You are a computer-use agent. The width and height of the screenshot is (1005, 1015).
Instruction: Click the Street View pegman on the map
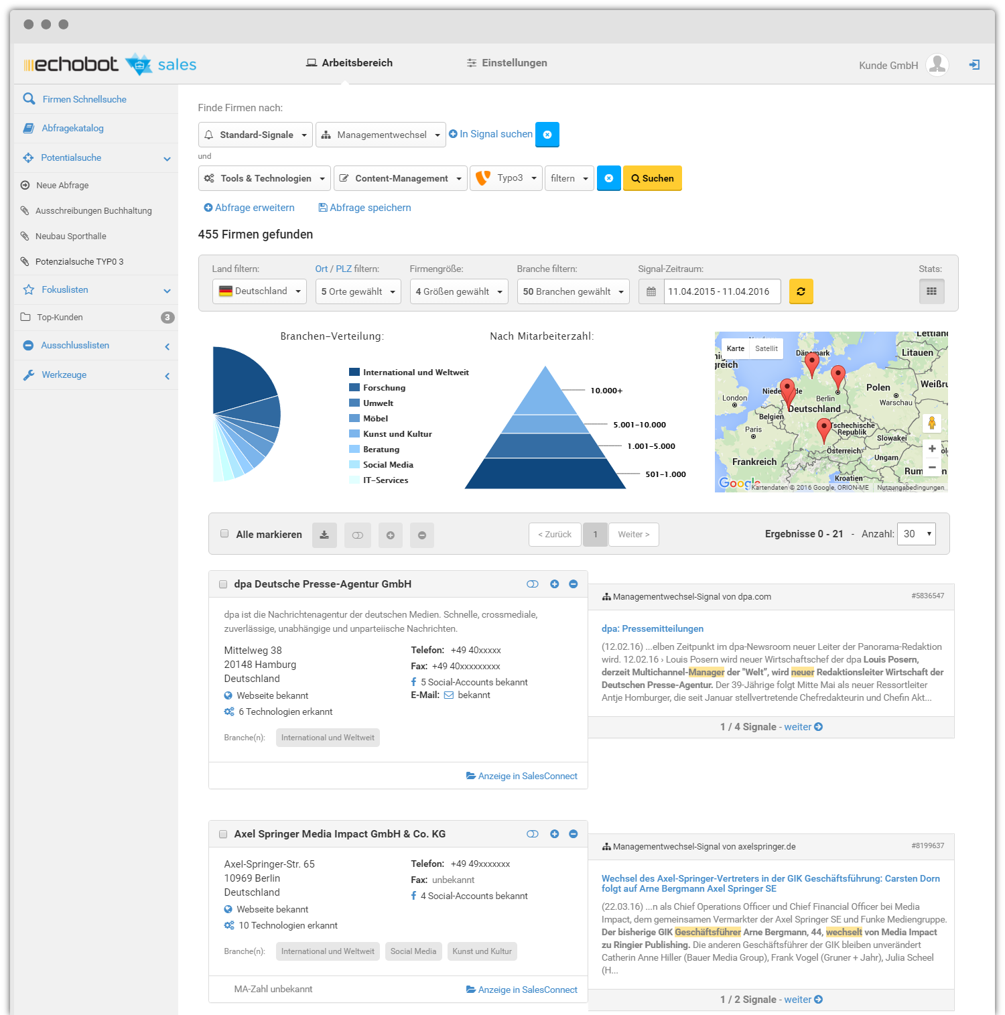click(x=931, y=423)
